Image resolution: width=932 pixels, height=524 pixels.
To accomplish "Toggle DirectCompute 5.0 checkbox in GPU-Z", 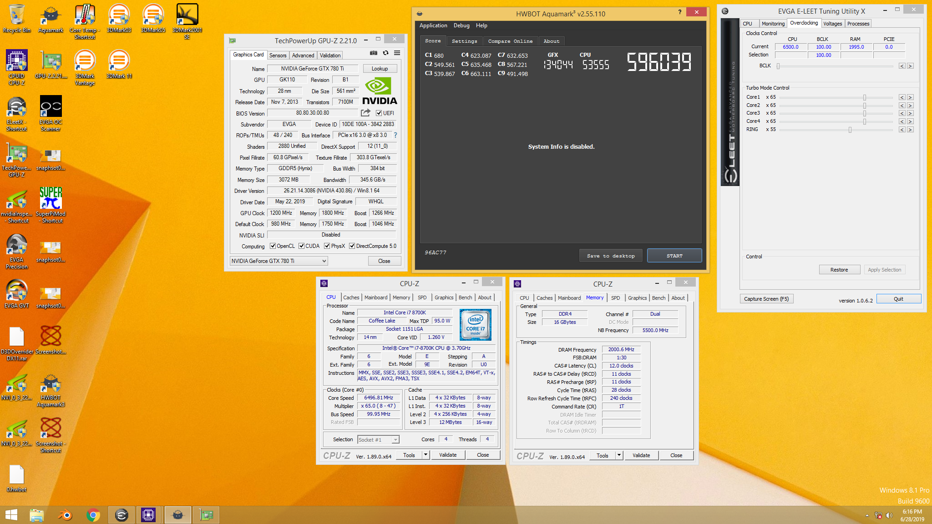I will click(x=352, y=246).
